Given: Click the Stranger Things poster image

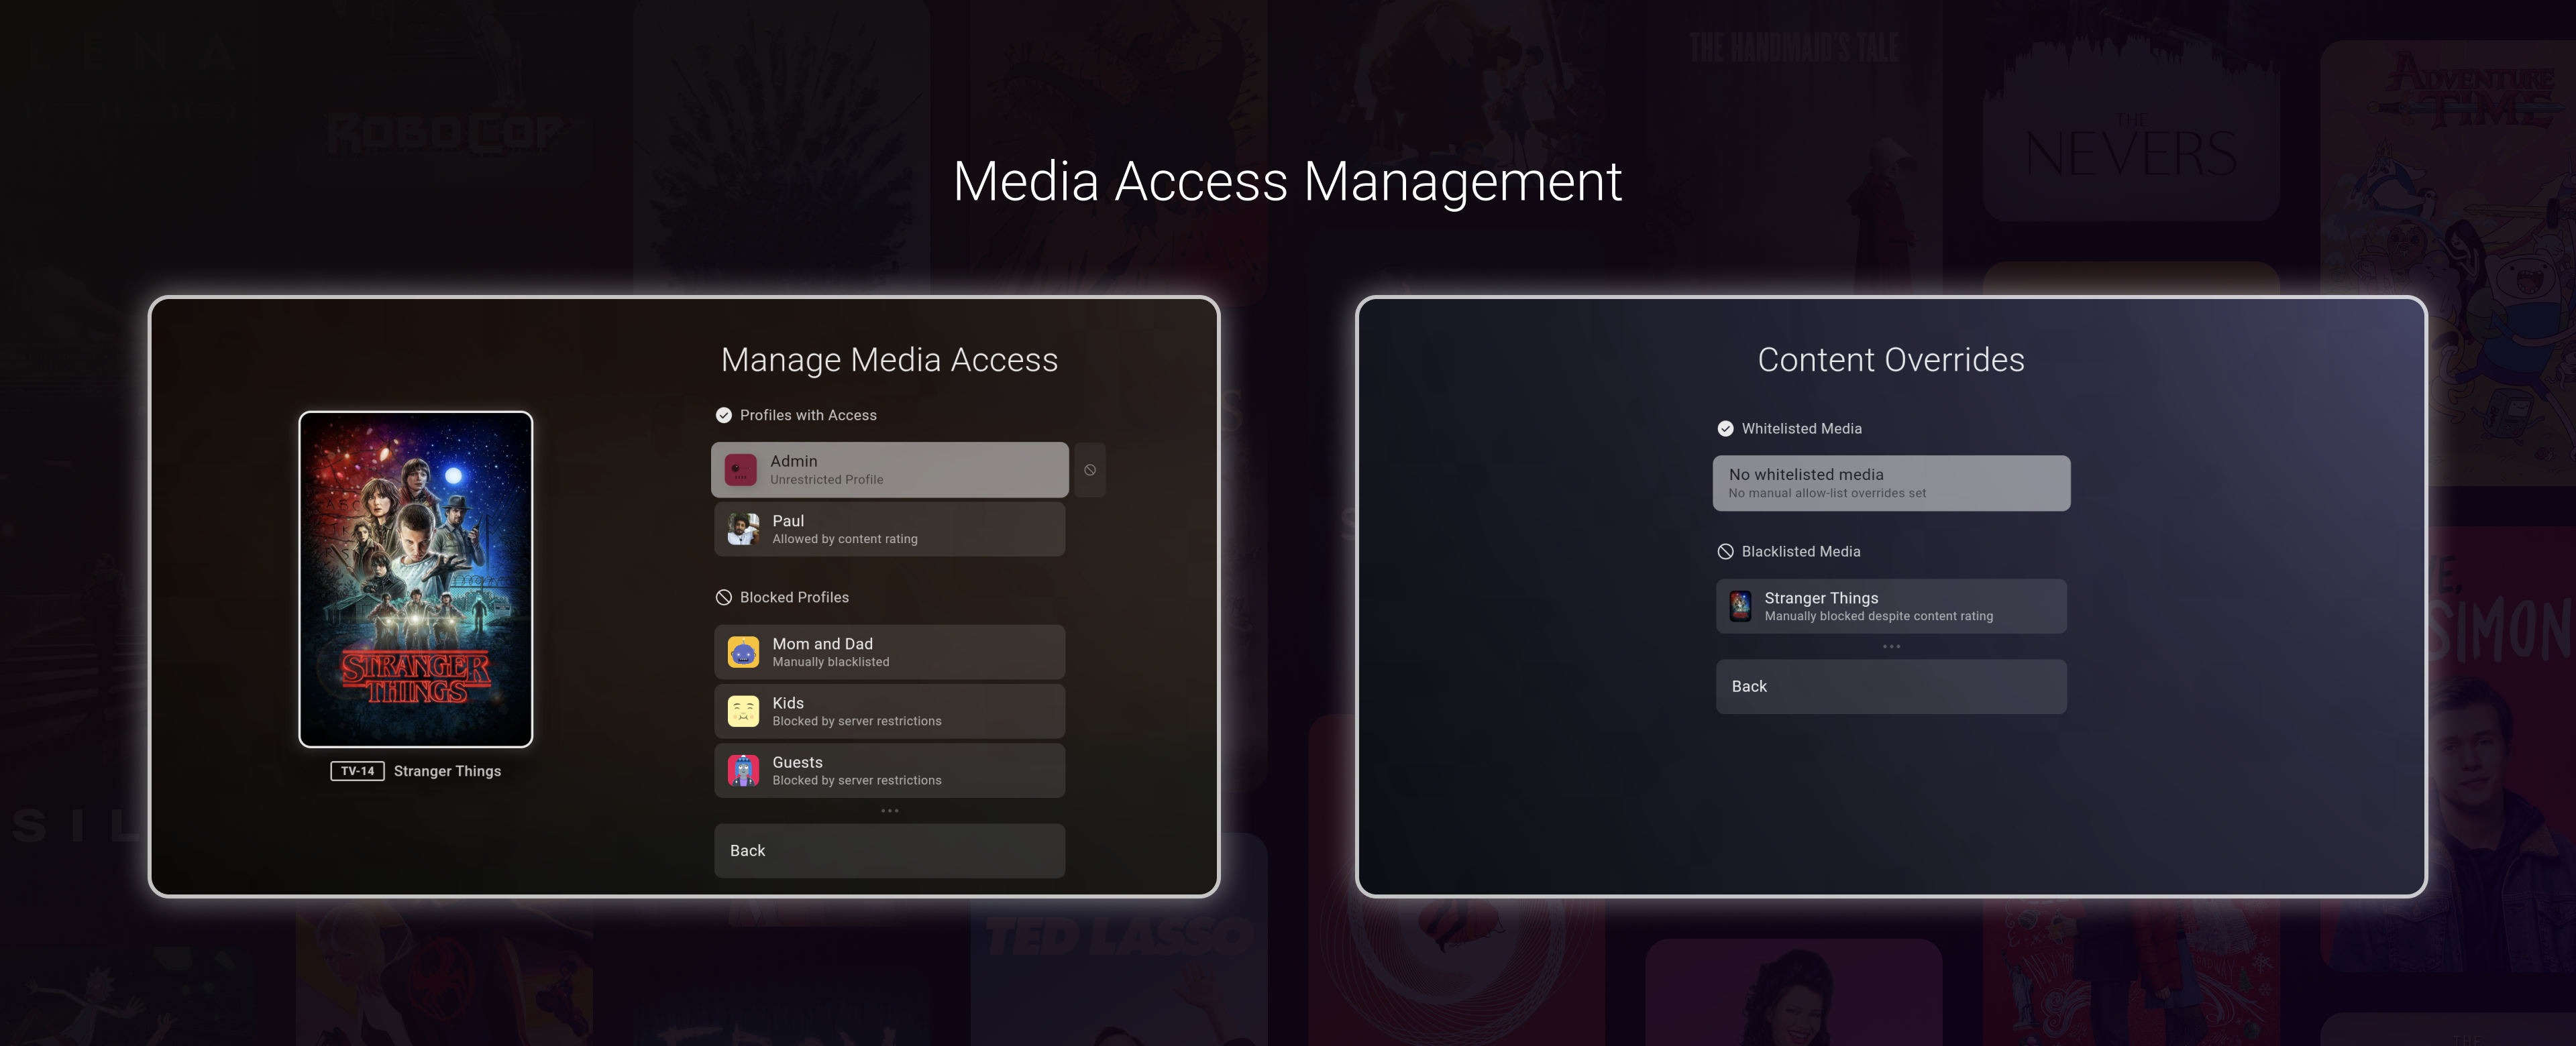Looking at the screenshot, I should pos(416,579).
